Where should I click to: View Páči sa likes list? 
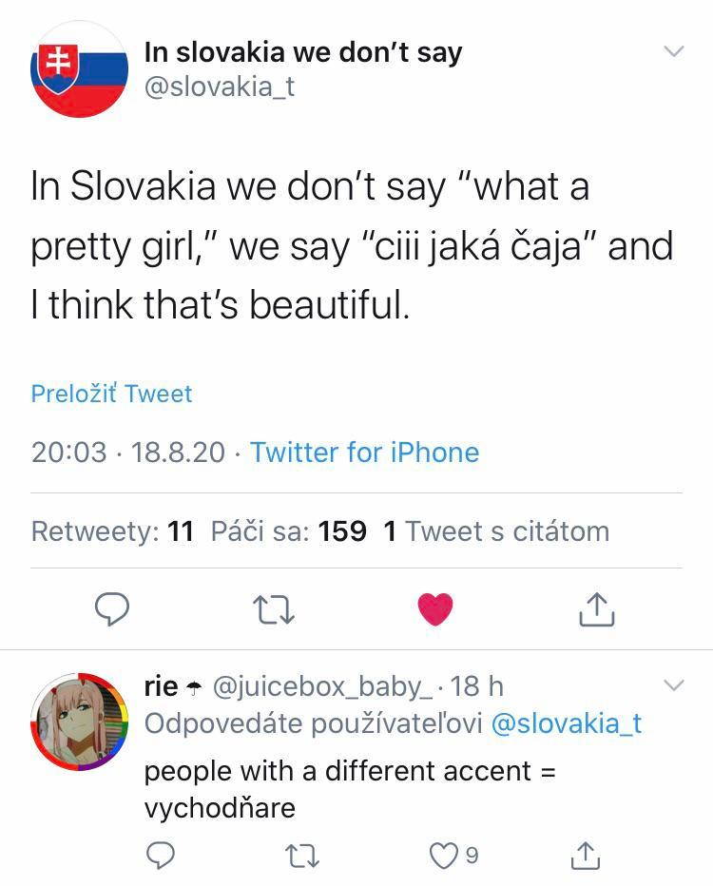[x=288, y=531]
